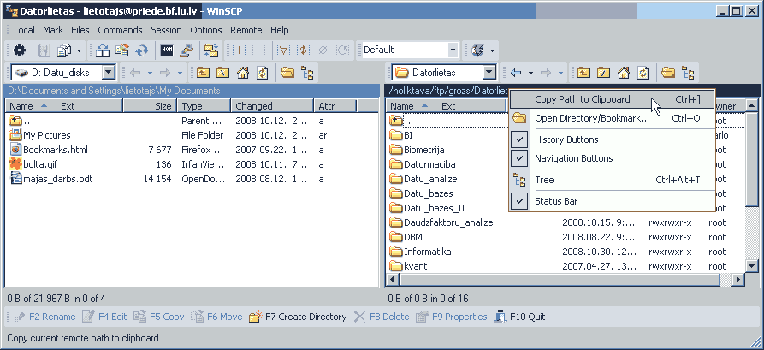Go to home directory in local panel

[243, 73]
